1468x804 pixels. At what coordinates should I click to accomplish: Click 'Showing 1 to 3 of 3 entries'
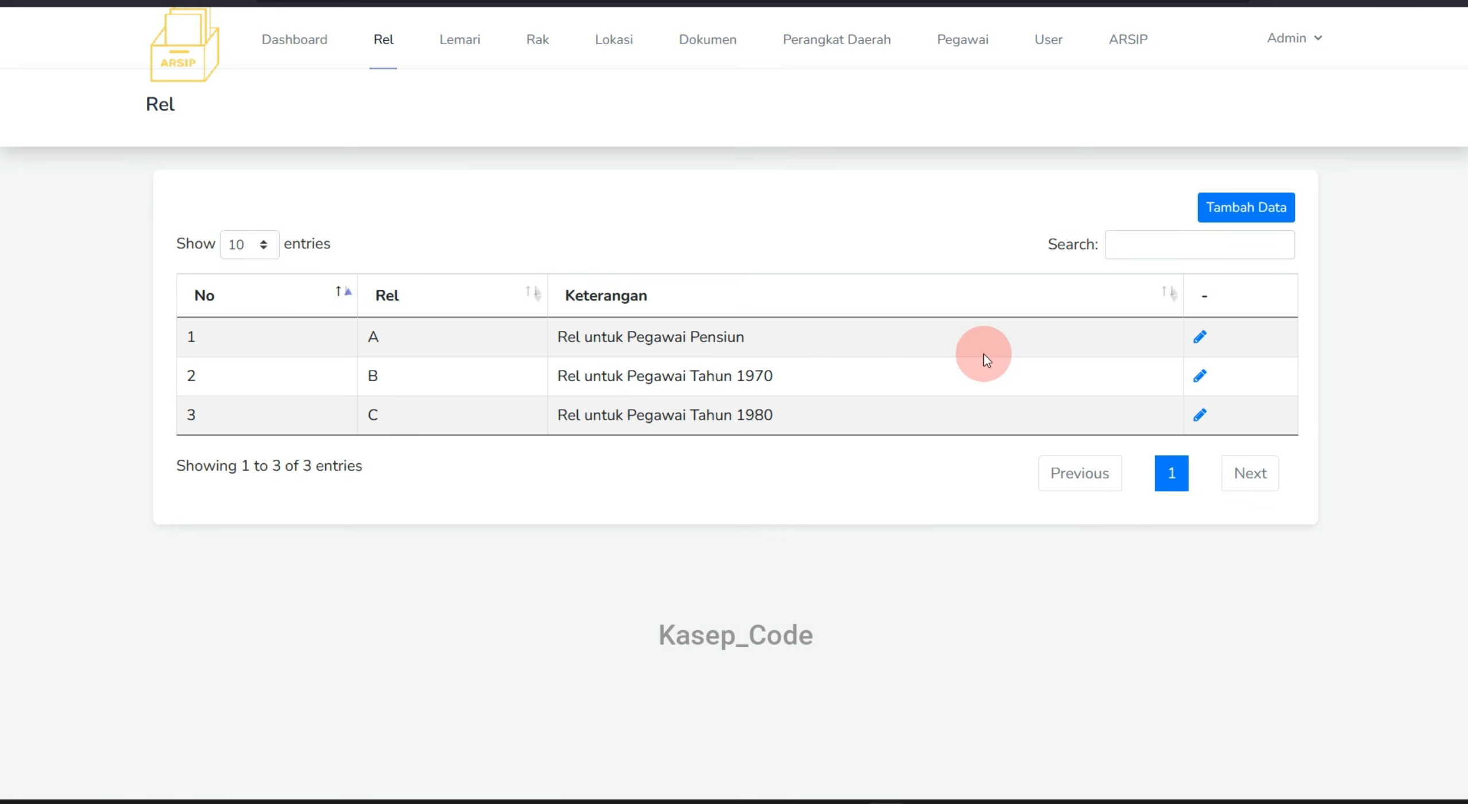(269, 465)
